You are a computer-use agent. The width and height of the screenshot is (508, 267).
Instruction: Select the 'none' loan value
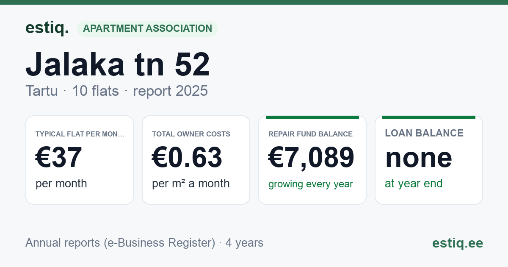[419, 157]
